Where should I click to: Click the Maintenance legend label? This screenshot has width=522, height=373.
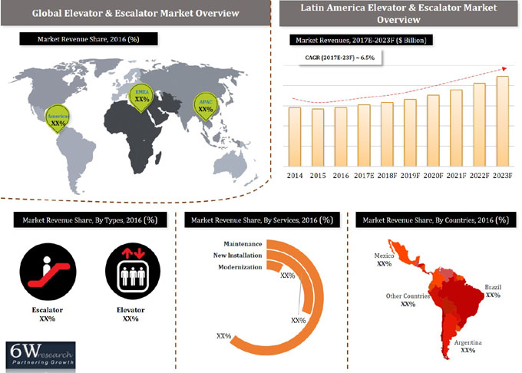(243, 244)
